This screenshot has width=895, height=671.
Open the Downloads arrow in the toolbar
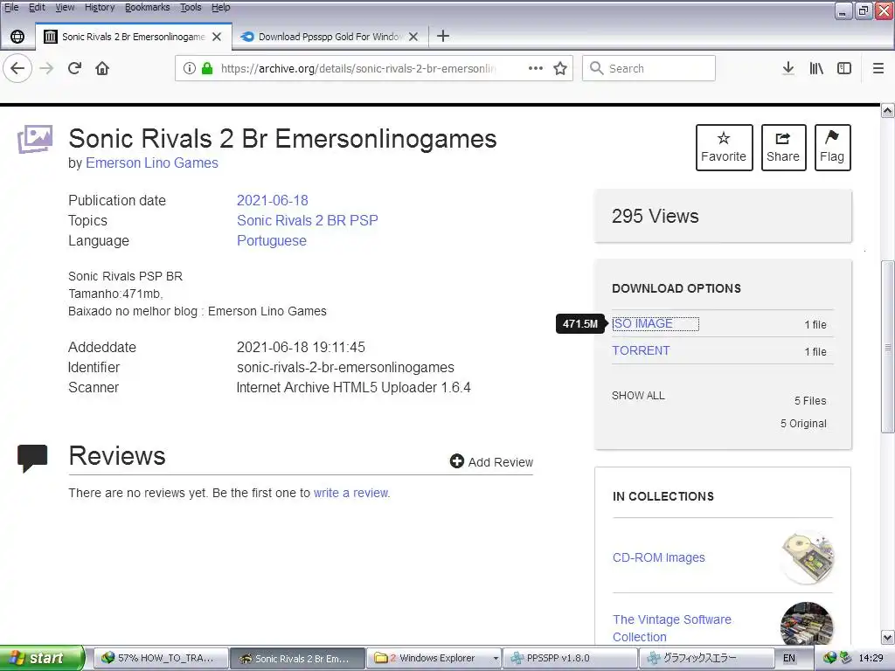[x=788, y=68]
